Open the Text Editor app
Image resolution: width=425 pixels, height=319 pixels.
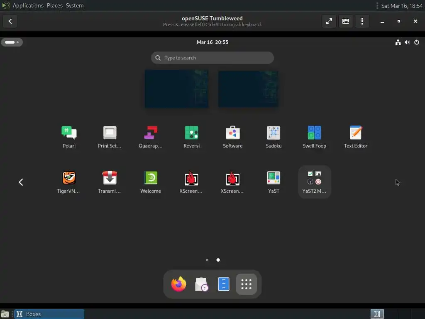point(355,137)
